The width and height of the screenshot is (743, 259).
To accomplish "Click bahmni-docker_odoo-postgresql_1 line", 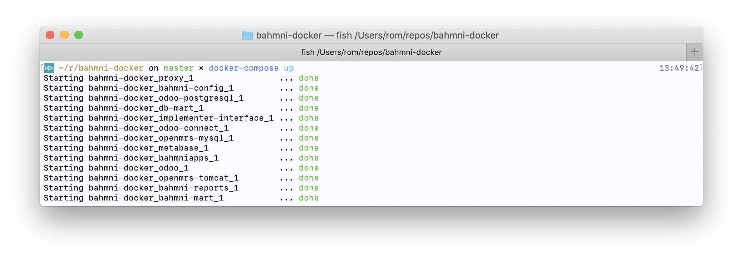I will [181, 98].
